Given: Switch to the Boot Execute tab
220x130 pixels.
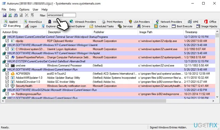Looking at the screenshot, I should pyautogui.click(x=182, y=26).
